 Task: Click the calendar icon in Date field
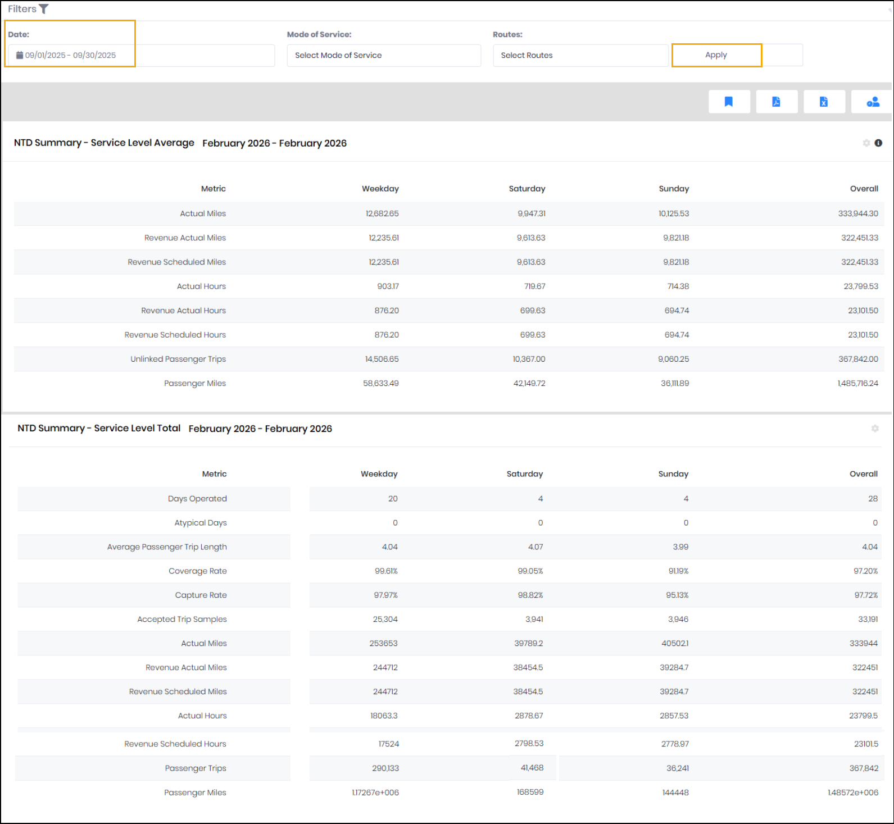coord(20,55)
